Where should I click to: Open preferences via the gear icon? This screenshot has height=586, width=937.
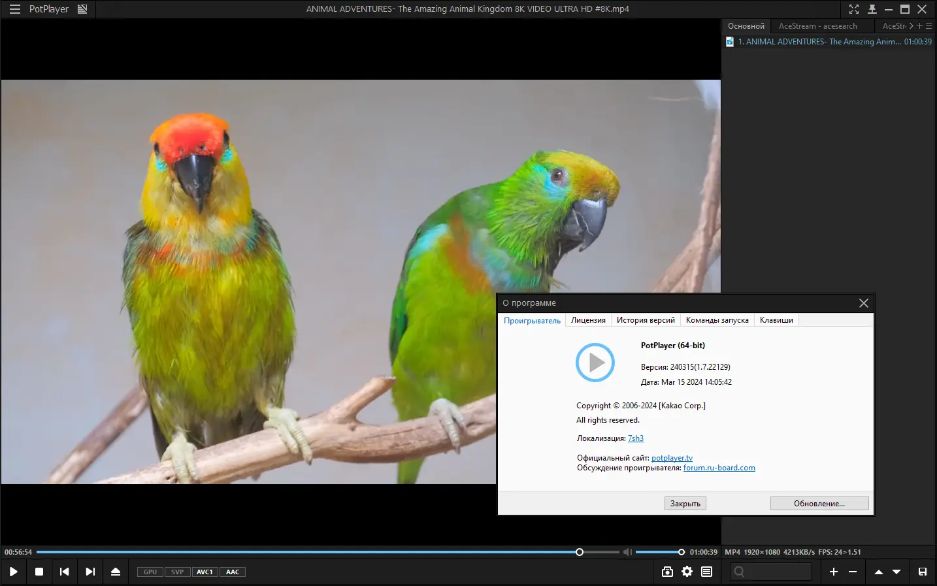[x=687, y=572]
